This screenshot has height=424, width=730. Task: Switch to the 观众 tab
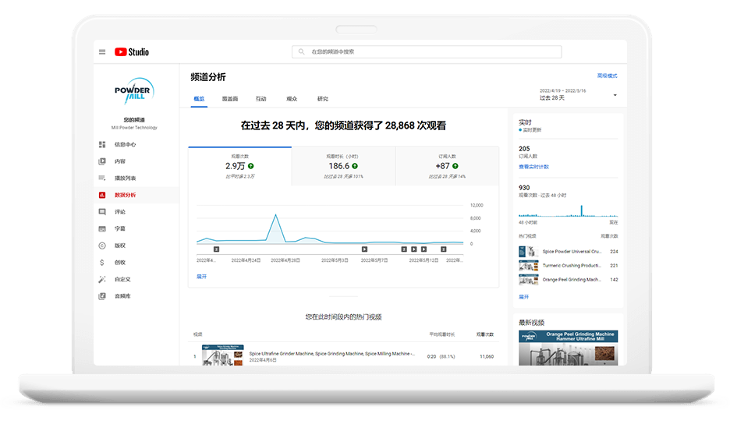(x=292, y=99)
